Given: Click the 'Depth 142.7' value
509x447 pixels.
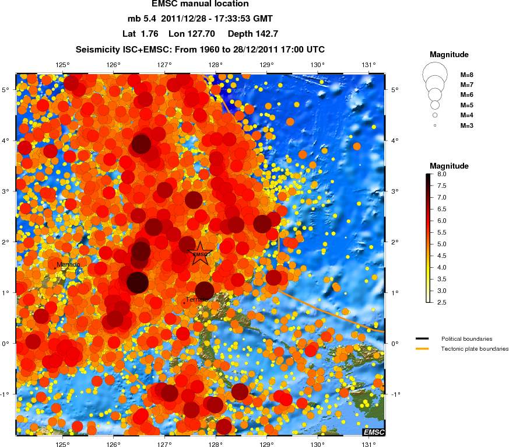Looking at the screenshot, I should tap(253, 34).
